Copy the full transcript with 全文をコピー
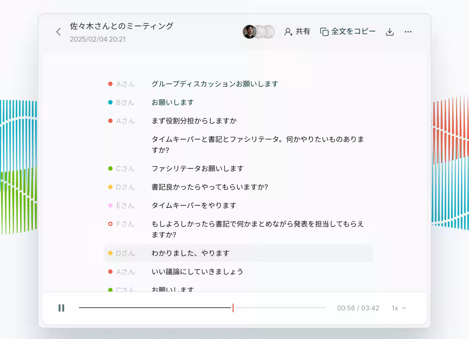This screenshot has width=469, height=339. click(353, 32)
